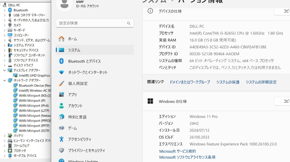
Task: Collapse the ネットワーク アダプター tree node
Action: [5, 80]
